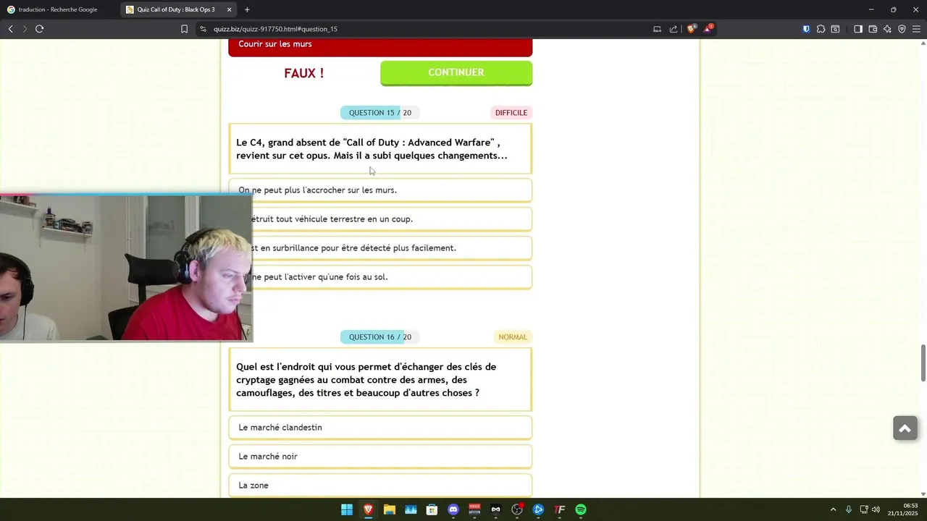The height and width of the screenshot is (521, 927).
Task: Select the 'Quiz Call of Duty : Black Ops 3' tab
Action: point(177,9)
